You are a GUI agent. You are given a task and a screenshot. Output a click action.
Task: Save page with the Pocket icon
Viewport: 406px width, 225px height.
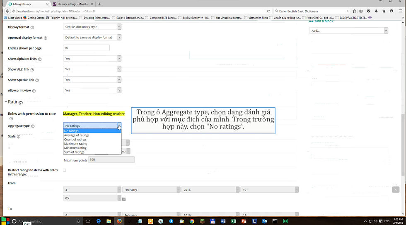pyautogui.click(x=368, y=11)
